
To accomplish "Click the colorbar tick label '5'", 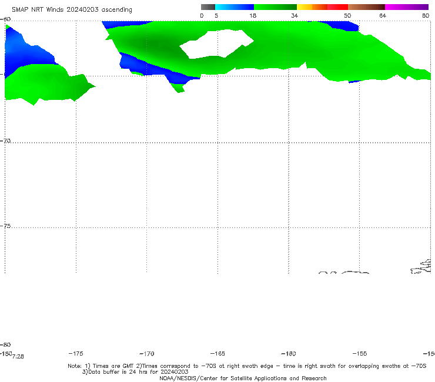I will [216, 16].
